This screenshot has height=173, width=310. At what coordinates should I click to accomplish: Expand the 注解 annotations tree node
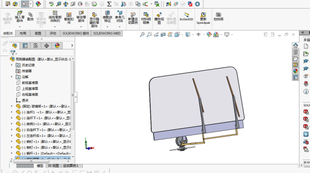(12, 77)
